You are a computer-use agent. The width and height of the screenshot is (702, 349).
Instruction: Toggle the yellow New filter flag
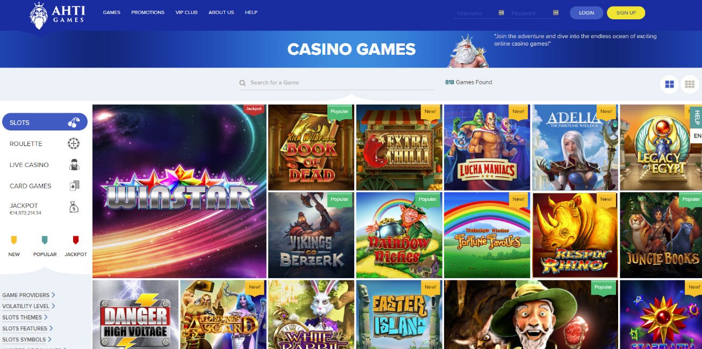pos(14,240)
